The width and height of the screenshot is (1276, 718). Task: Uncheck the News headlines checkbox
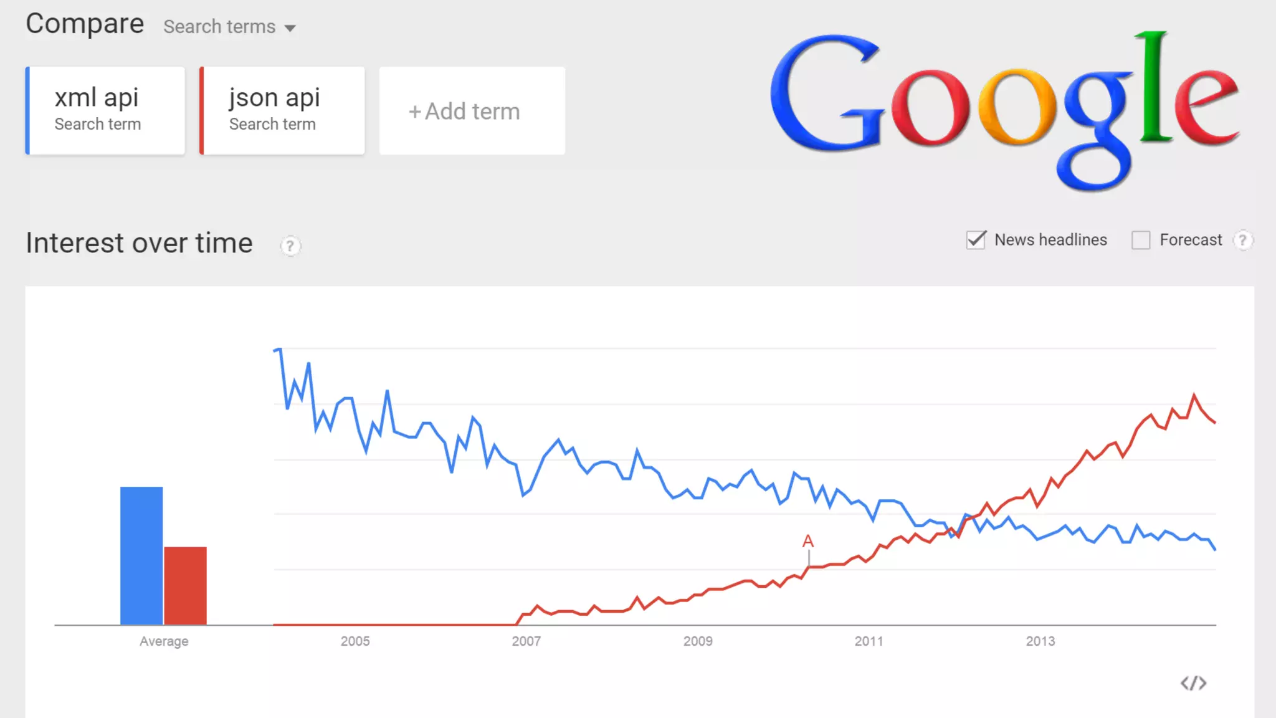(x=976, y=240)
